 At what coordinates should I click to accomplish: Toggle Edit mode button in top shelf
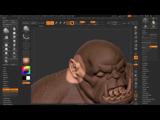[48, 23]
